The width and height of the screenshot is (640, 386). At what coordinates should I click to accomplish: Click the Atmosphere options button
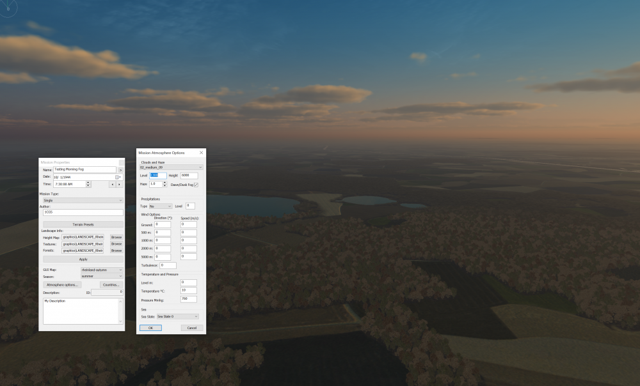(x=62, y=284)
